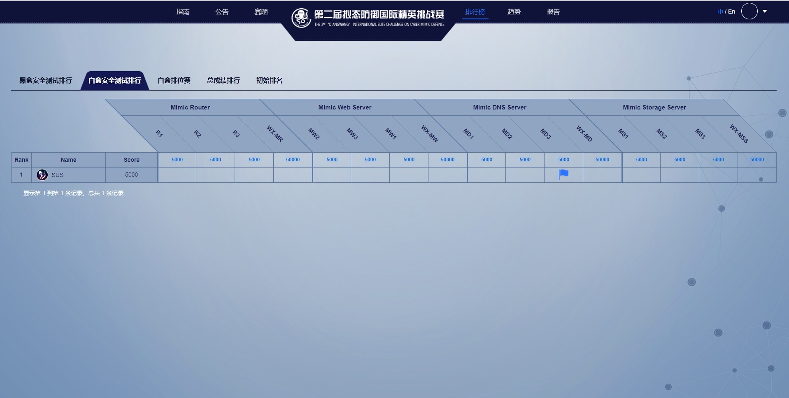
Task: Click SUS team's total score 5000
Action: [131, 175]
